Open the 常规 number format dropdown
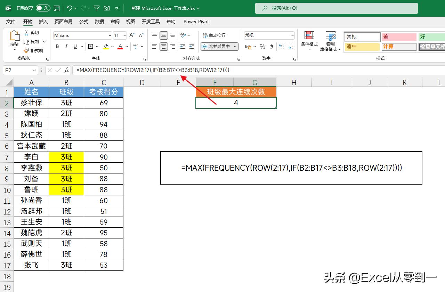 [x=292, y=35]
